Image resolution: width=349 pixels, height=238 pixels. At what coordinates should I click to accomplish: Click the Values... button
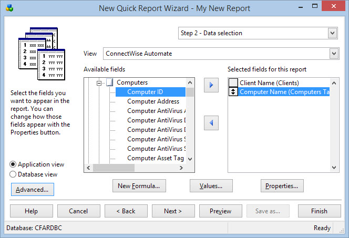[x=211, y=186]
